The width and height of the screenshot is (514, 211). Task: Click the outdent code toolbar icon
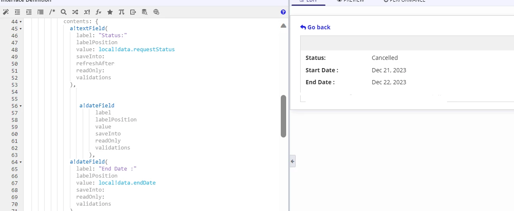coord(17,12)
